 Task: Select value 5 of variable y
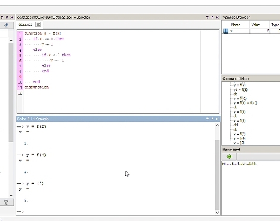[x=260, y=31]
